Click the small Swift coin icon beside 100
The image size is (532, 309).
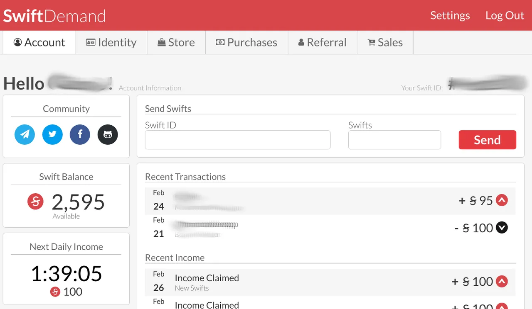pos(55,292)
